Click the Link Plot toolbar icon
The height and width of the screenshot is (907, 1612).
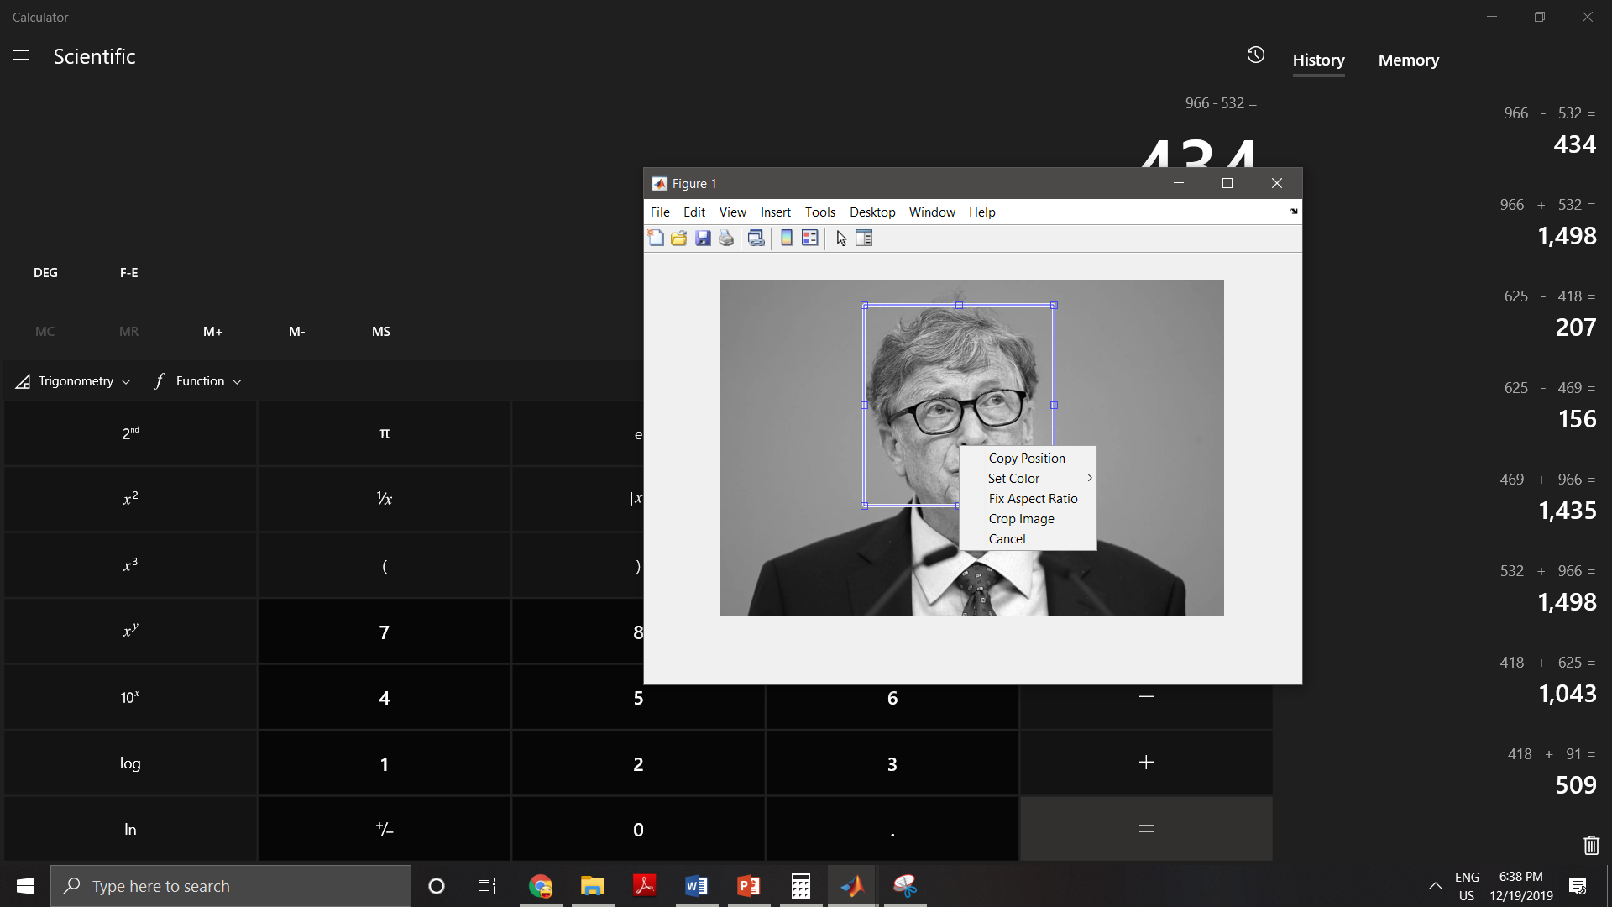[756, 239]
